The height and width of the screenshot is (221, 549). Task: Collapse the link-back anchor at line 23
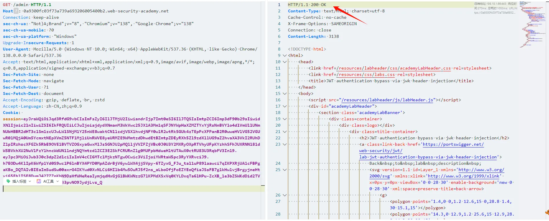coord(284,144)
